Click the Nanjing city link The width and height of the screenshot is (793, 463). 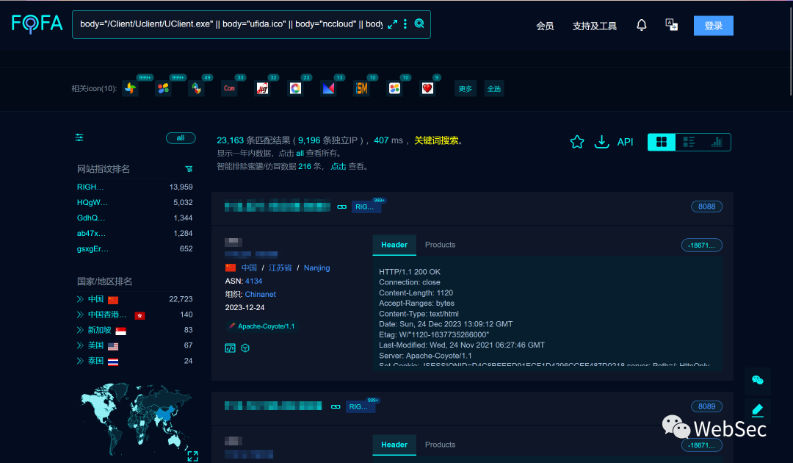click(316, 268)
